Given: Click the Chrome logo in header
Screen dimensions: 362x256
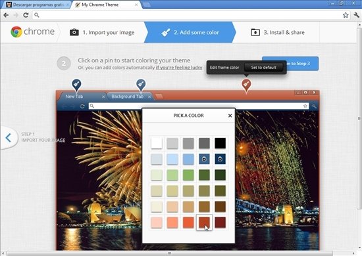Looking at the screenshot, I should (x=32, y=32).
